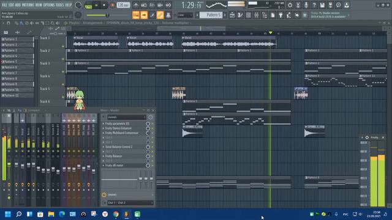Open the Windows Start button
The height and width of the screenshot is (220, 392).
pos(8,214)
